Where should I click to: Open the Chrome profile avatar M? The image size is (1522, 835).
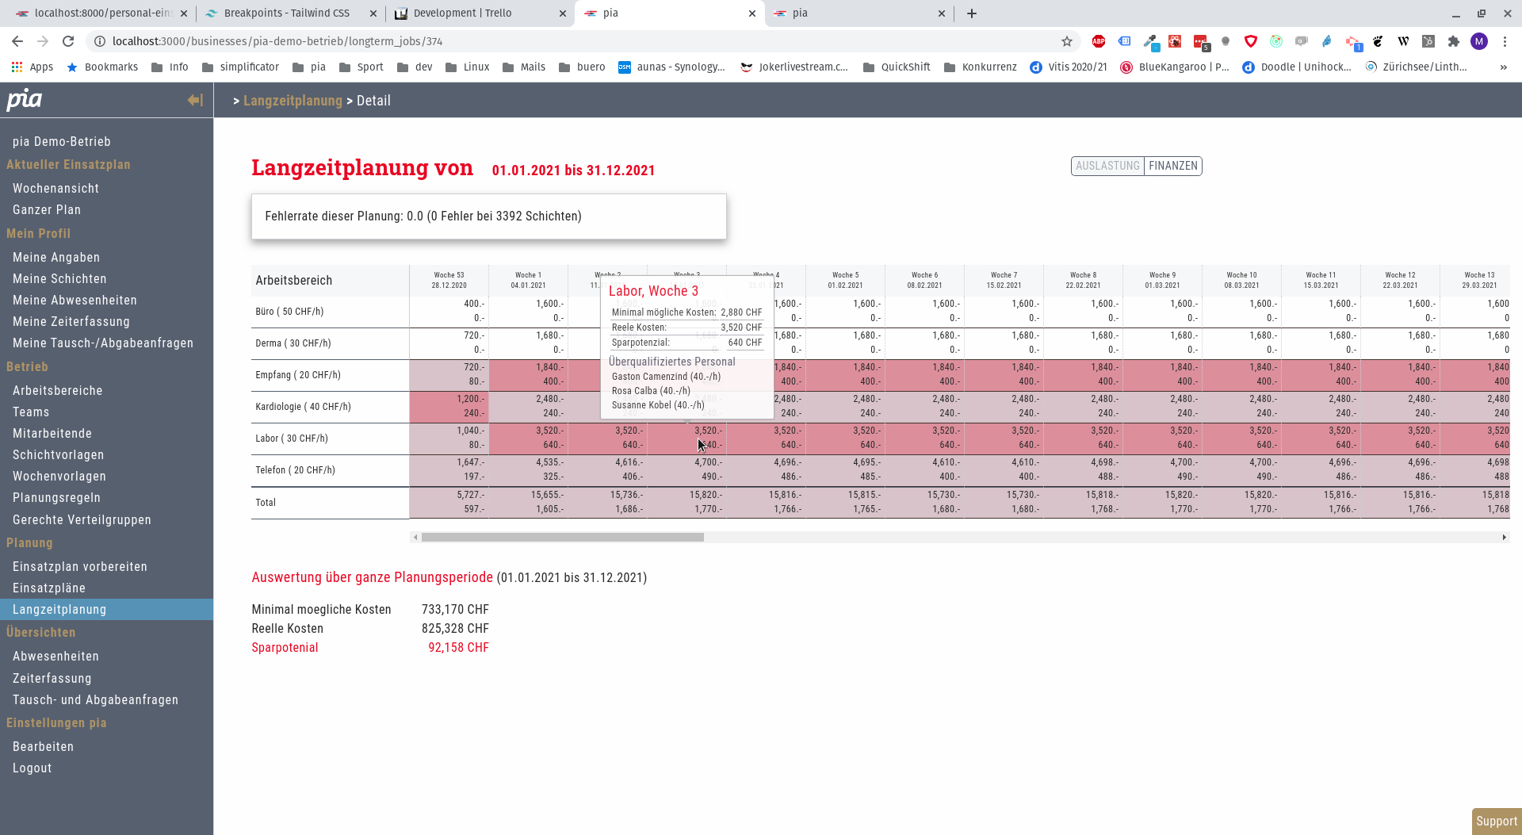tap(1479, 41)
